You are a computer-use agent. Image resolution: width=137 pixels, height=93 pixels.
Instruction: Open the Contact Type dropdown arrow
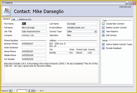pos(96,31)
